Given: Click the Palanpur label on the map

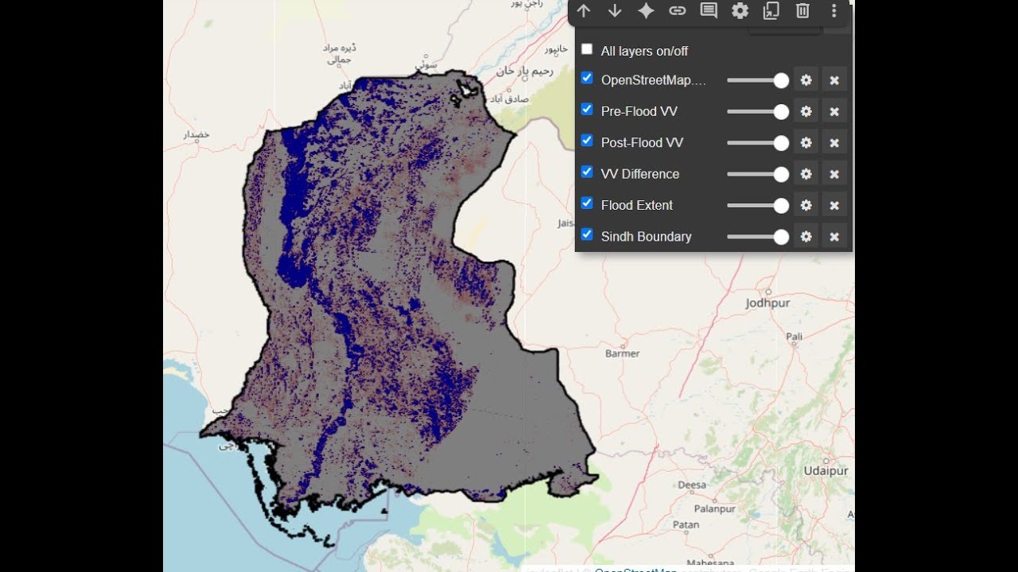Looking at the screenshot, I should pyautogui.click(x=715, y=508).
